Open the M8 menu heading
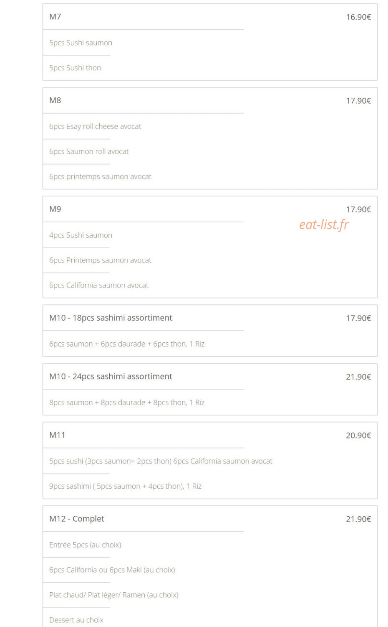The image size is (388, 627). click(55, 100)
